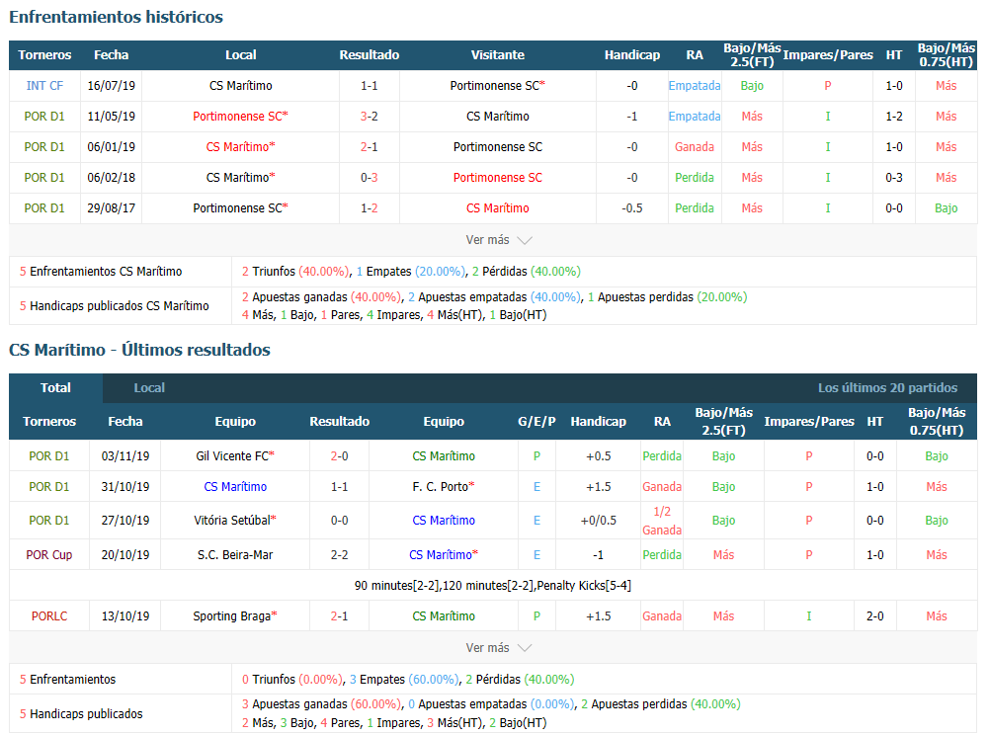The height and width of the screenshot is (736, 989).
Task: Open INT CF tournament link
Action: tap(44, 86)
